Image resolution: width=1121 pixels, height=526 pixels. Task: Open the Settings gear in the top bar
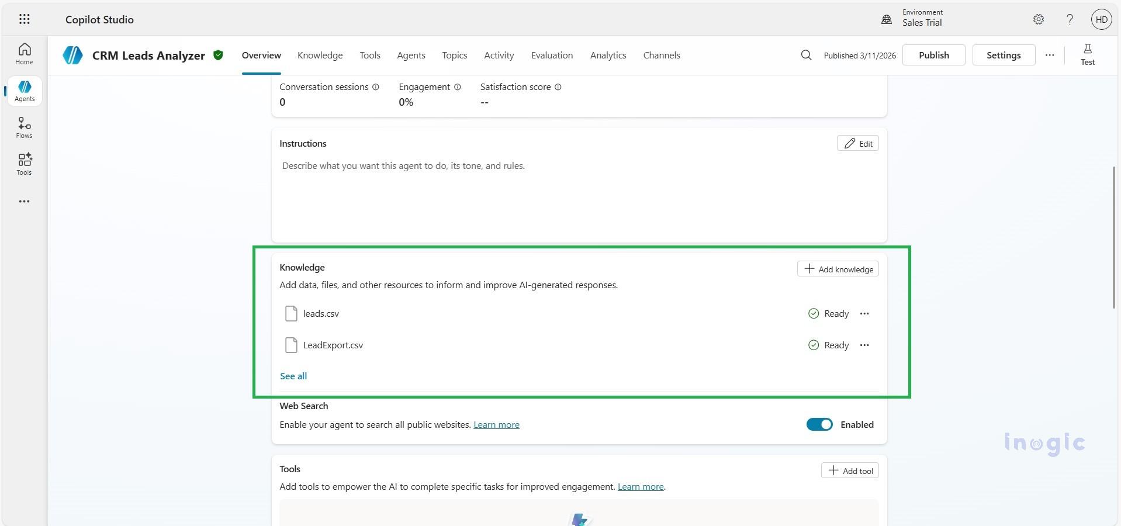coord(1039,19)
